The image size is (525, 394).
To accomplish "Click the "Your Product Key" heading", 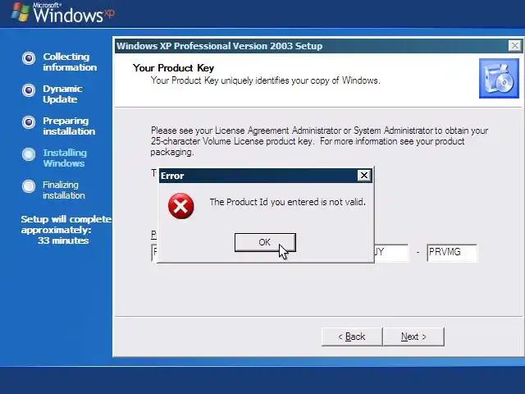I will [173, 68].
